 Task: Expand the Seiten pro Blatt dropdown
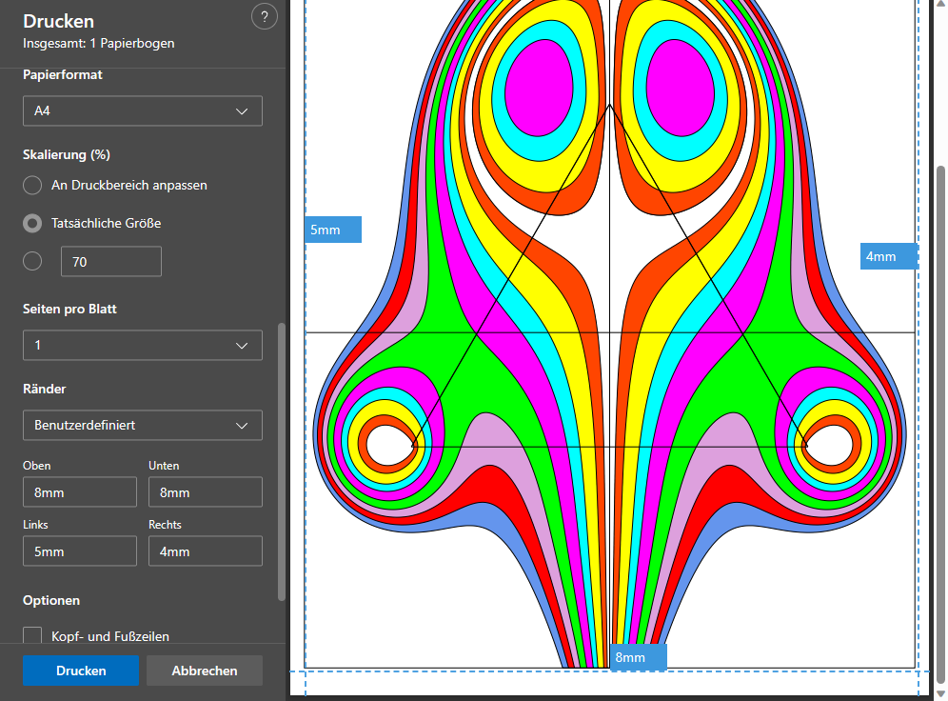pyautogui.click(x=143, y=345)
